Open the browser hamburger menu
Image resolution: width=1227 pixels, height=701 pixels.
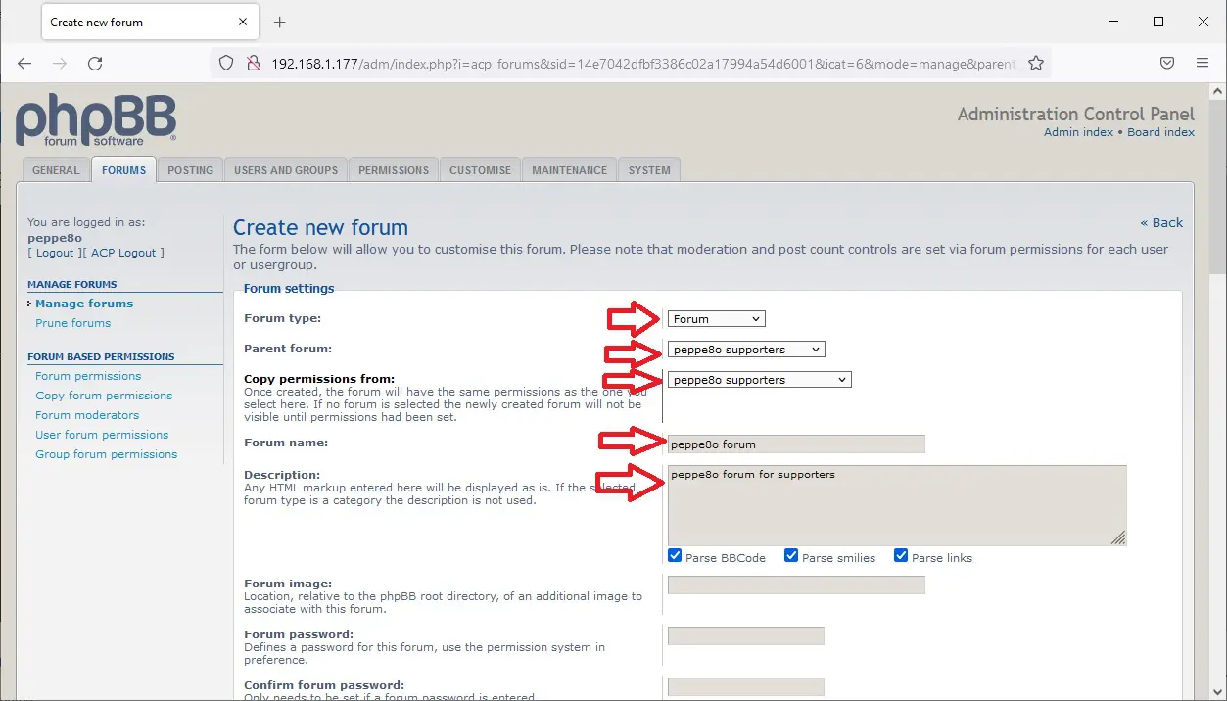pyautogui.click(x=1203, y=63)
